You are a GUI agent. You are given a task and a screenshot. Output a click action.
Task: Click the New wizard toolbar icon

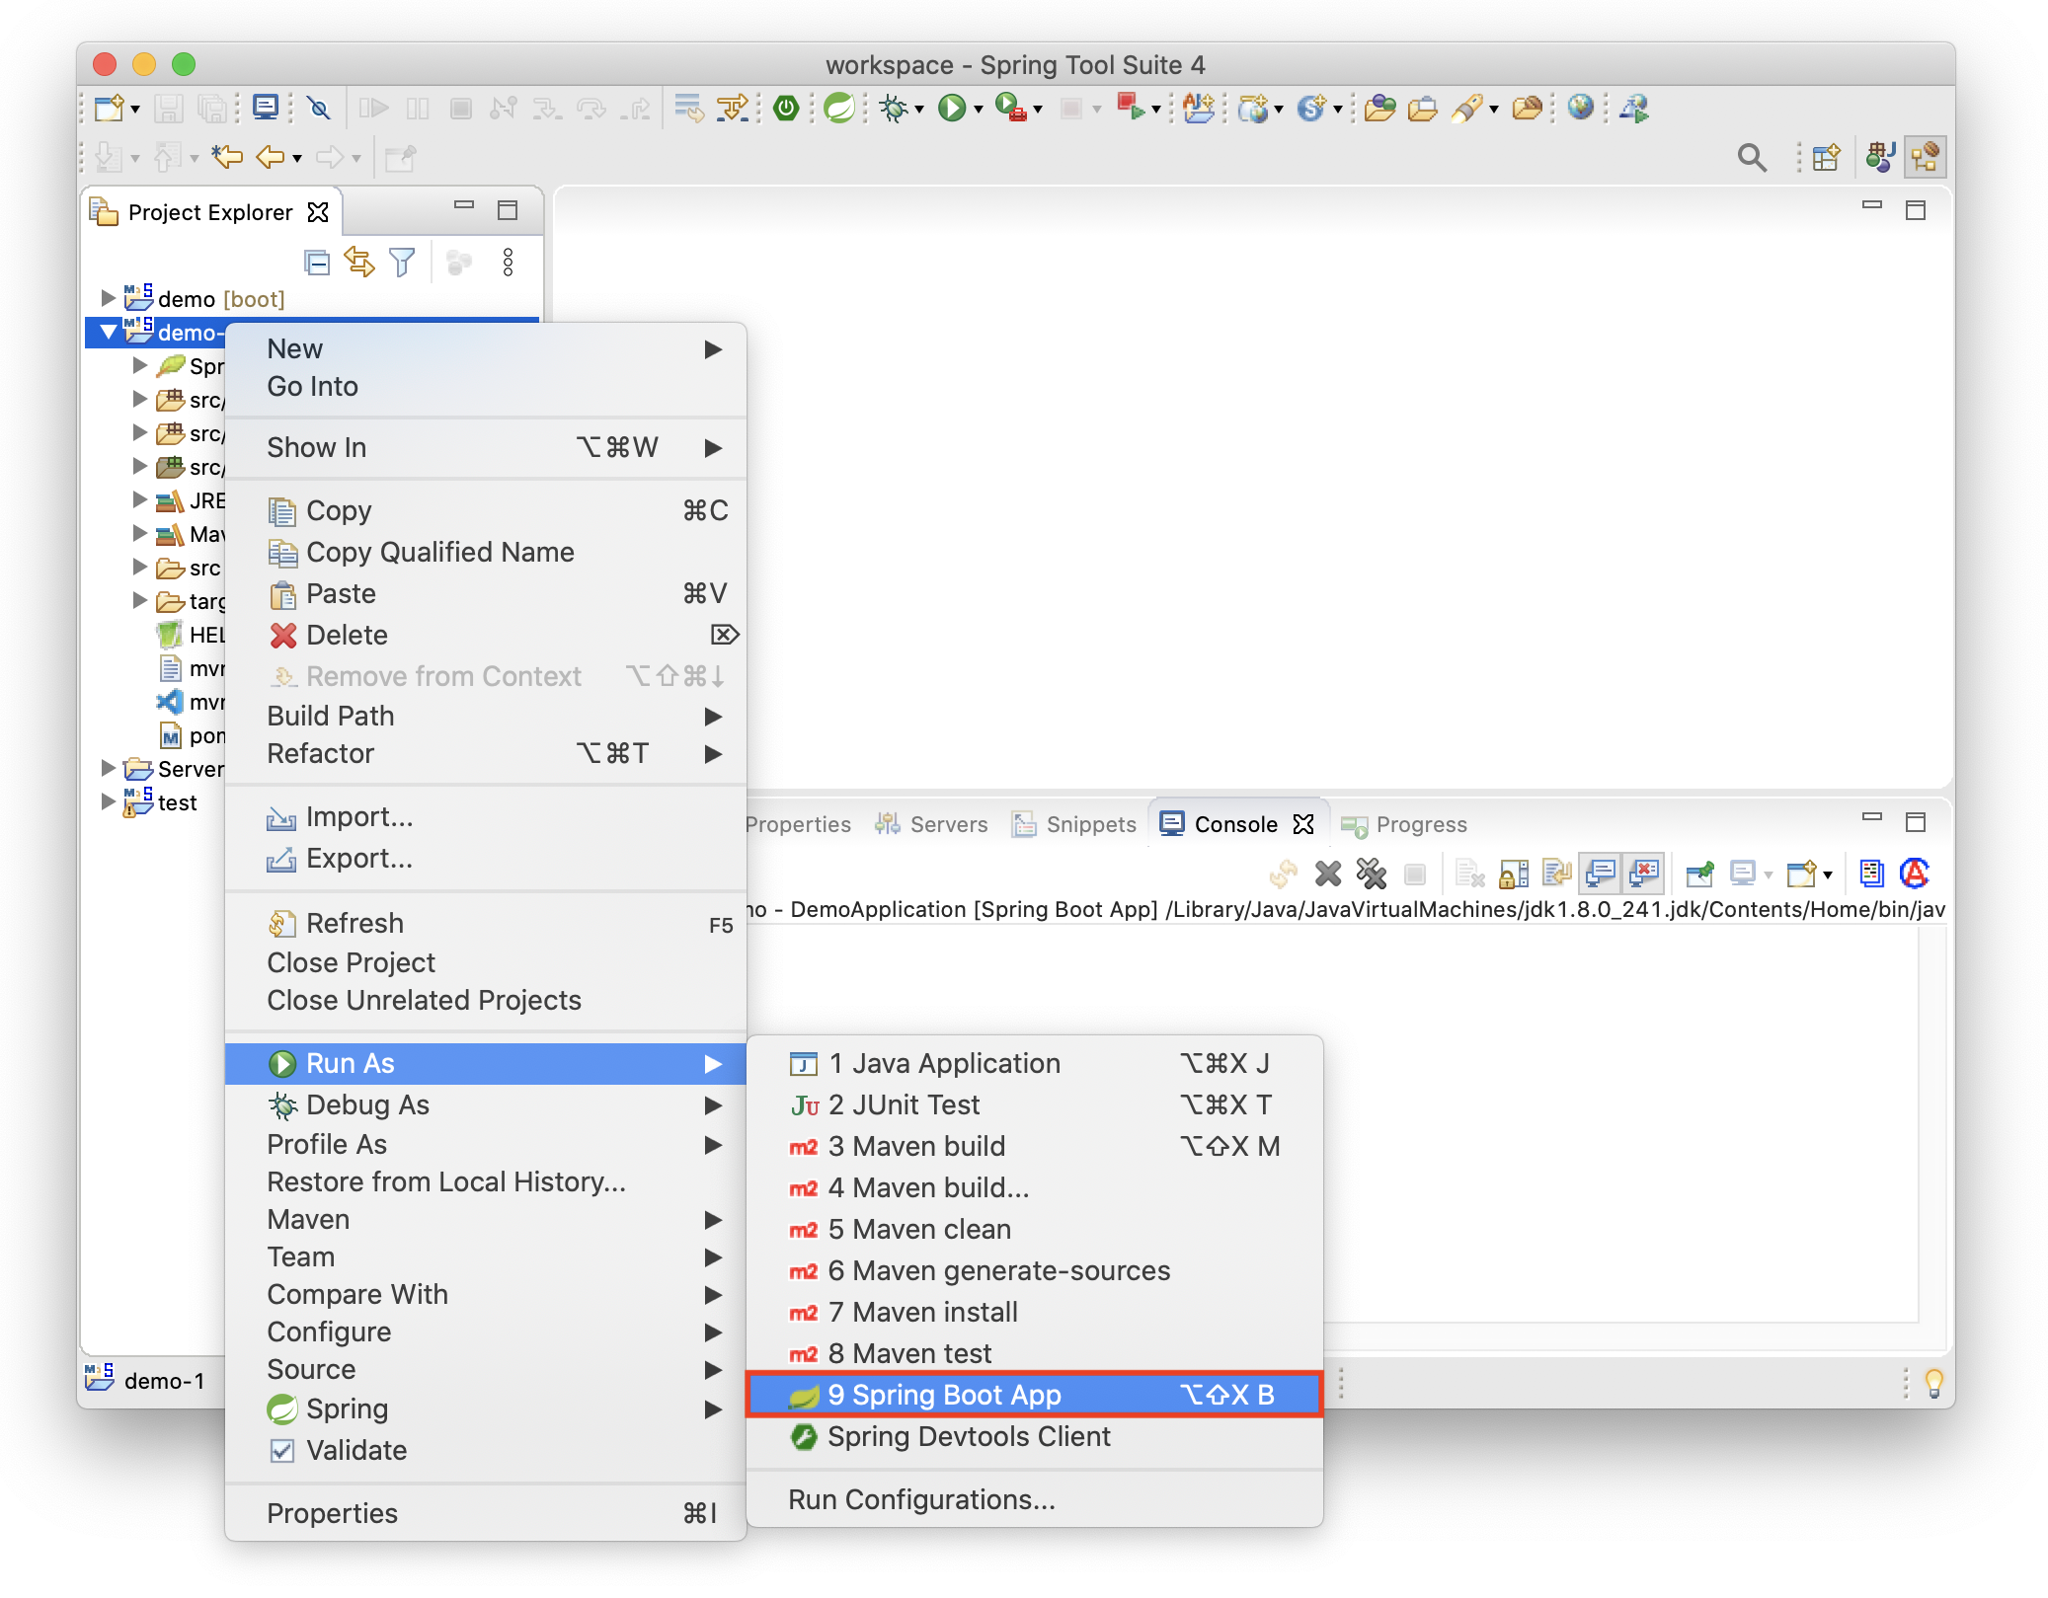click(x=109, y=108)
